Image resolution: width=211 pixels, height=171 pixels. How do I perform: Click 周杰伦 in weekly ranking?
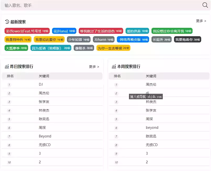click(x=151, y=84)
